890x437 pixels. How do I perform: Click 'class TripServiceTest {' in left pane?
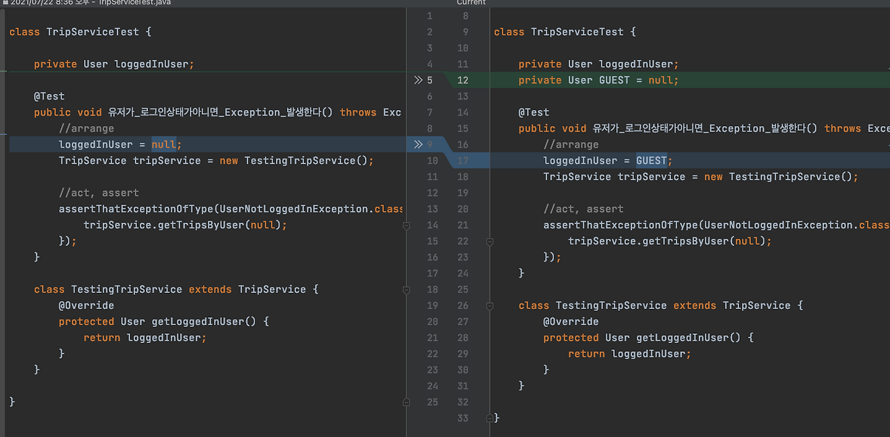coord(80,32)
